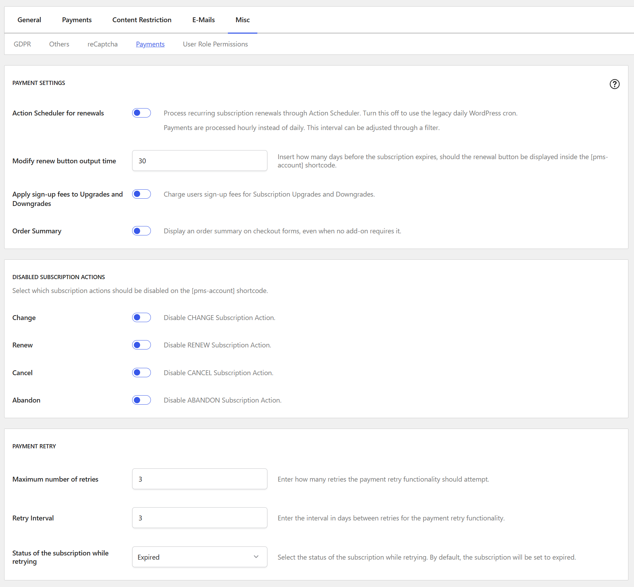Screen dimensions: 634x587
Task: Click 'Disable CANCEL Subscription Action.' description
Action: point(219,373)
